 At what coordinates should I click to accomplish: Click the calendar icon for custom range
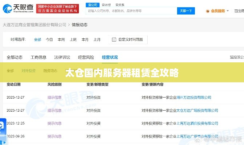(x=114, y=40)
